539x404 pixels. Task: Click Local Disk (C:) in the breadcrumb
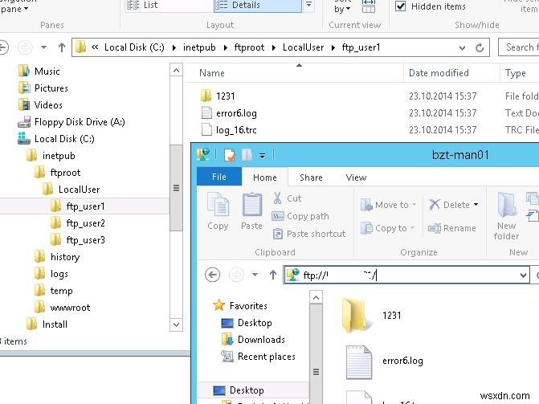point(134,47)
